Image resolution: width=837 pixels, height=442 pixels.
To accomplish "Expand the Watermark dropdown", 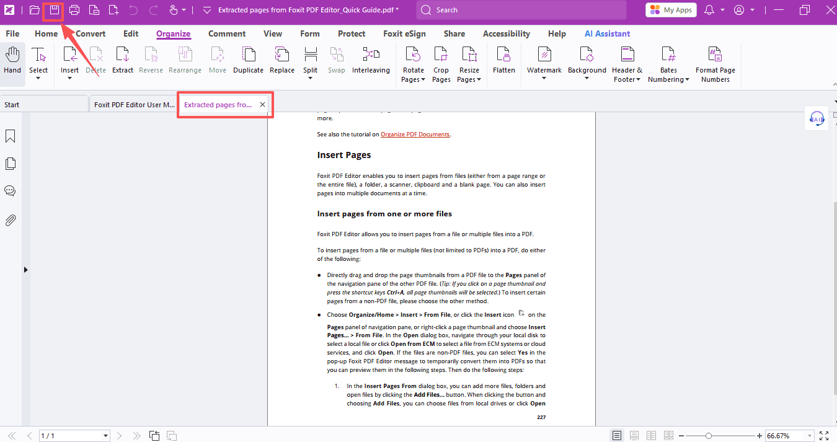I will click(x=544, y=79).
